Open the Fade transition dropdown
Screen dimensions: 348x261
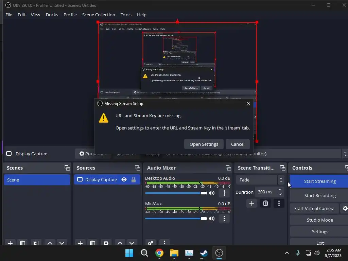click(260, 180)
